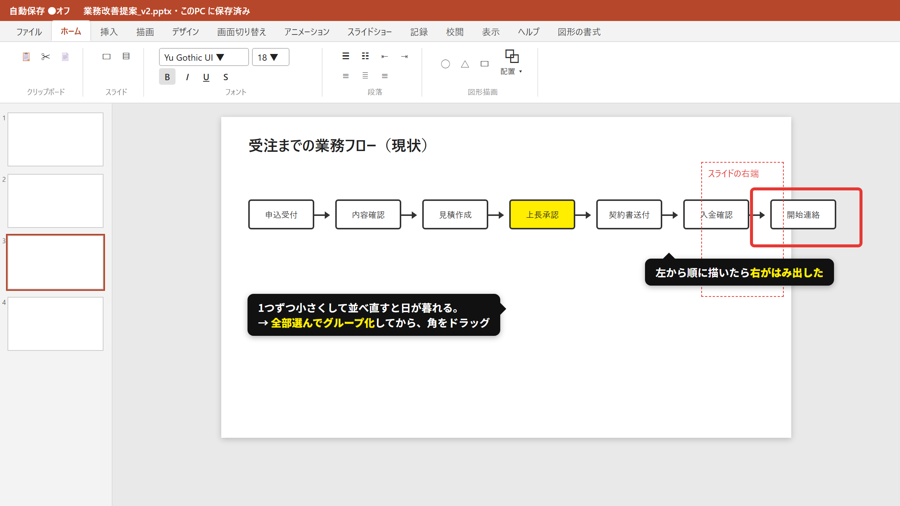Viewport: 900px width, 506px height.
Task: Toggle Bold formatting
Action: [x=167, y=77]
